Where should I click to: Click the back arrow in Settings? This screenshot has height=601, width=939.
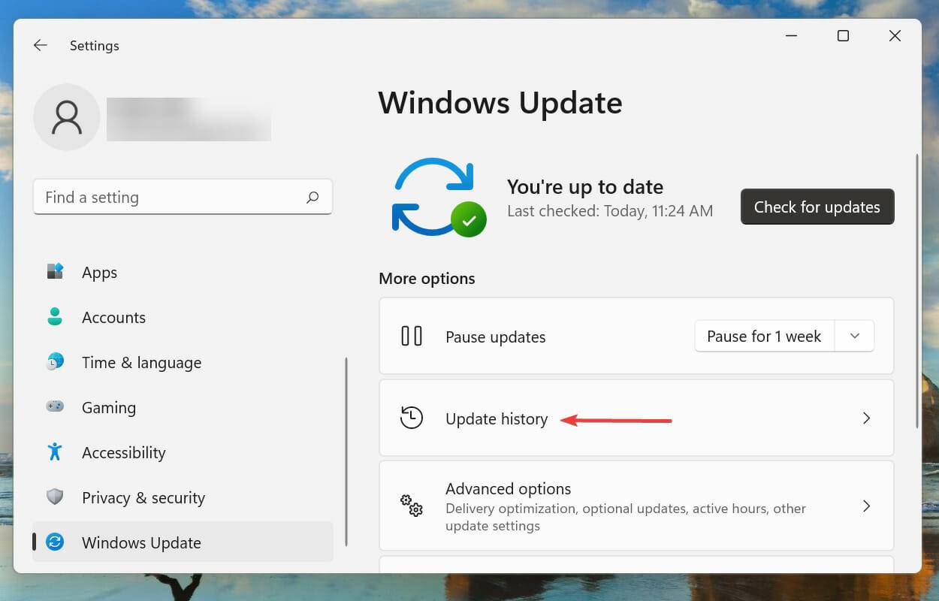point(40,46)
